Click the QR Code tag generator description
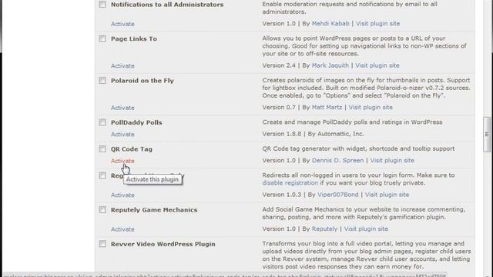This screenshot has width=493, height=277. pos(358,149)
